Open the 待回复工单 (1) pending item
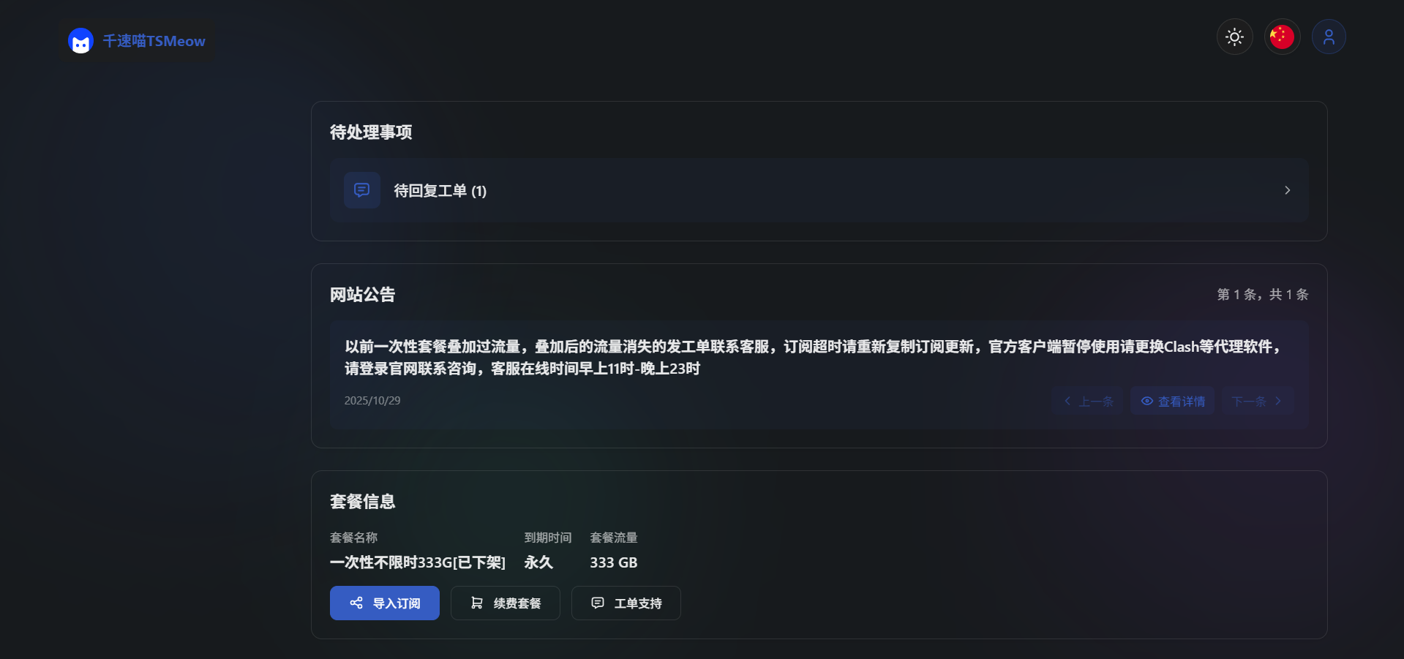 440,191
